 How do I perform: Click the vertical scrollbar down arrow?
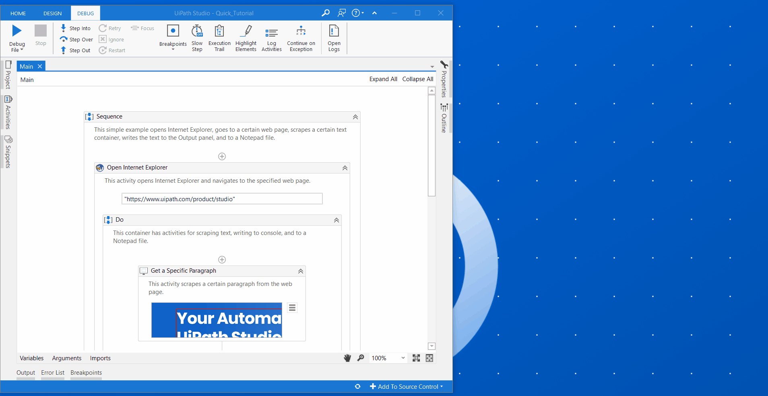pos(431,346)
